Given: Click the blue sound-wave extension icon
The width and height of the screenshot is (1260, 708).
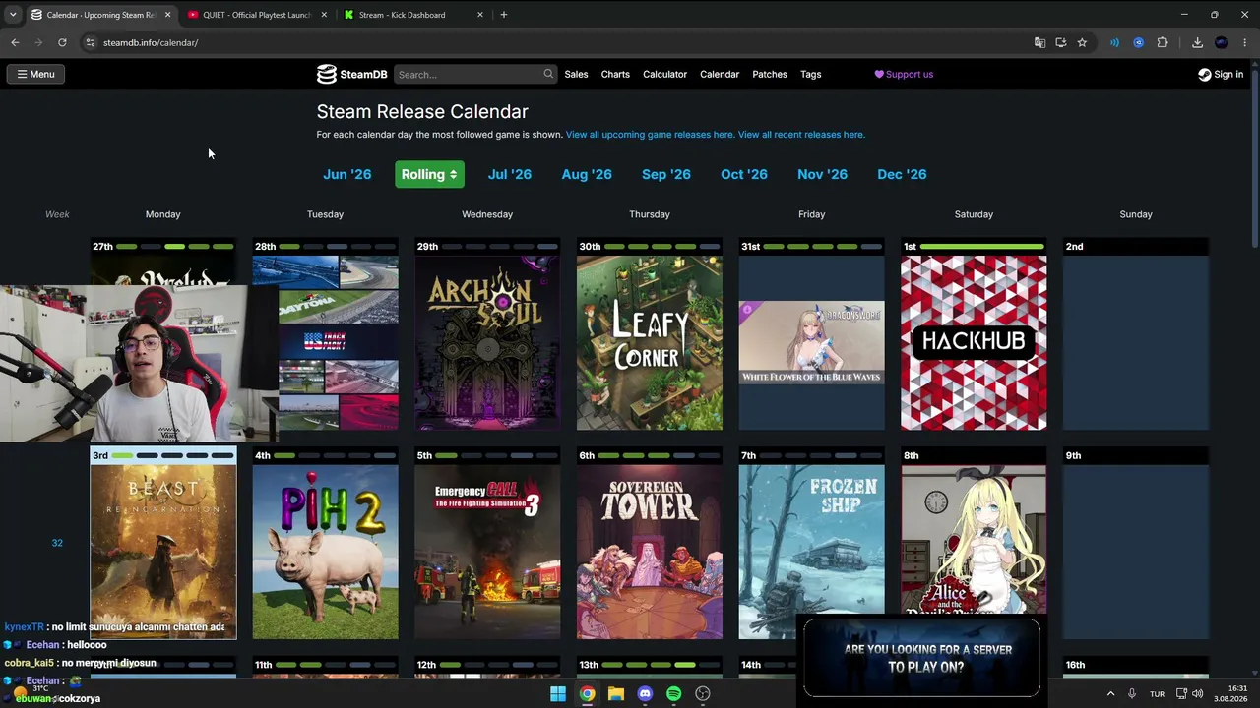Looking at the screenshot, I should point(1114,42).
